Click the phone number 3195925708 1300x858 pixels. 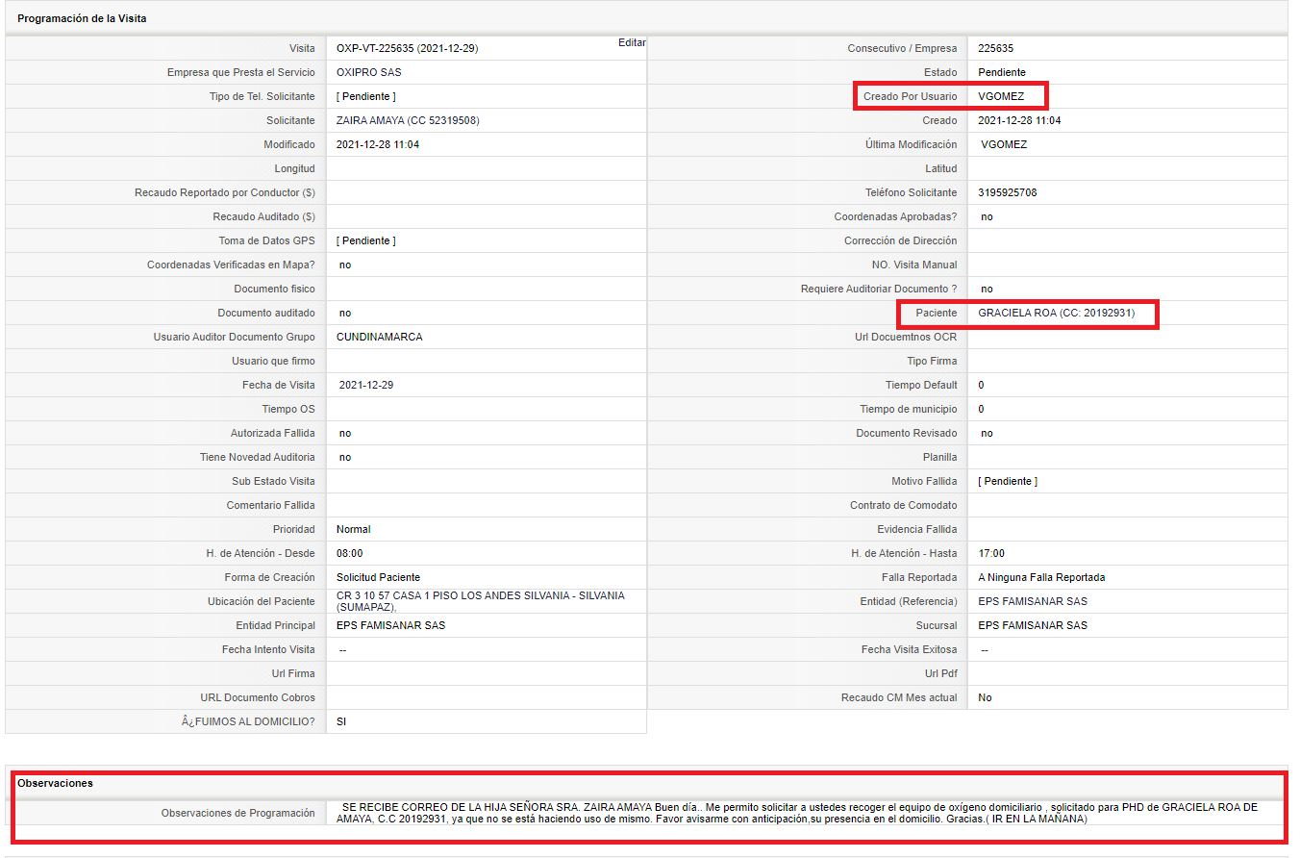(1008, 192)
